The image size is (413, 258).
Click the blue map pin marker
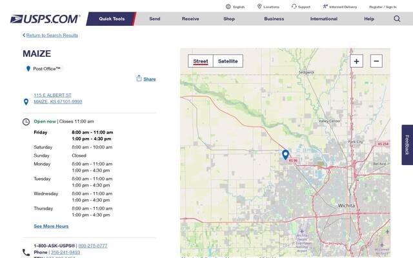285,155
